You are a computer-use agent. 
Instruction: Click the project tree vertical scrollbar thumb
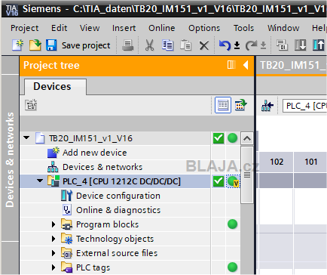[247, 175]
